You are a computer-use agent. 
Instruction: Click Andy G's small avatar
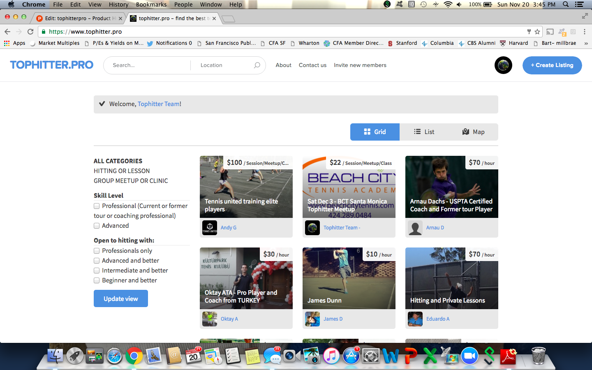pyautogui.click(x=210, y=228)
